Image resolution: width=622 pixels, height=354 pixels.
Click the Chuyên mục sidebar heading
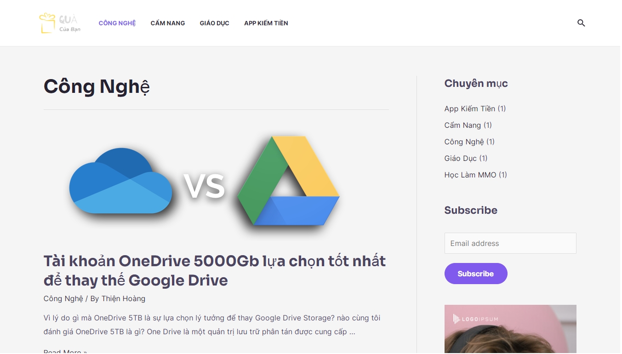[x=476, y=84]
